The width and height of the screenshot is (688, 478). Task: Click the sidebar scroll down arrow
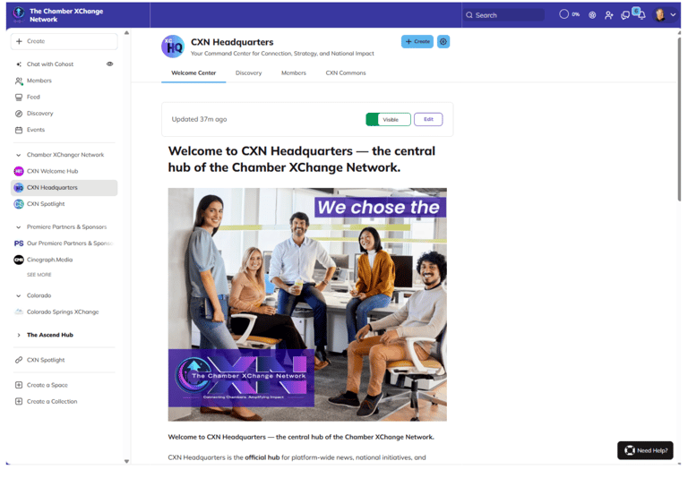coord(126,461)
